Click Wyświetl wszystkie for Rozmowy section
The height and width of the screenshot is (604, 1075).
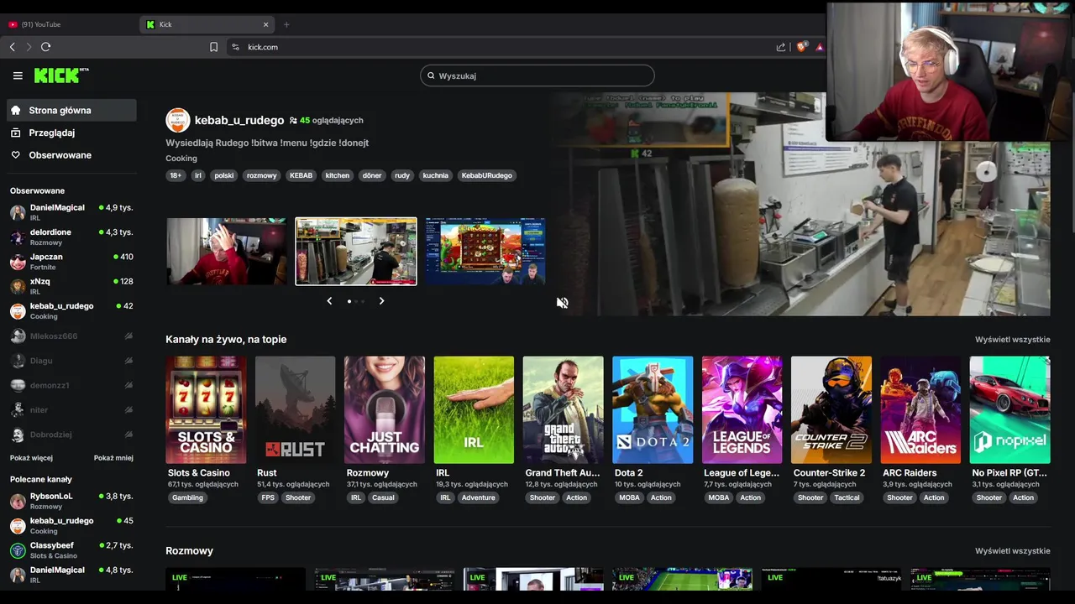click(1012, 551)
